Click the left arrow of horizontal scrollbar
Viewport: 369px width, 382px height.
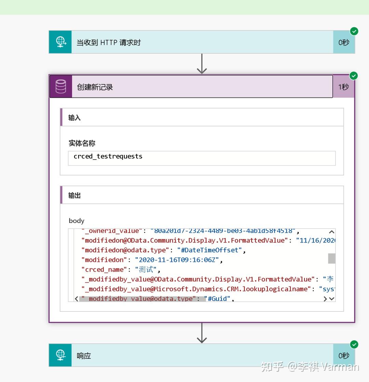click(x=77, y=299)
